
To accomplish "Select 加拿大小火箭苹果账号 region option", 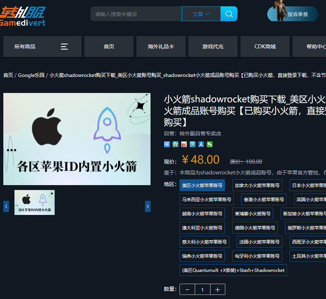I will 257,185.
